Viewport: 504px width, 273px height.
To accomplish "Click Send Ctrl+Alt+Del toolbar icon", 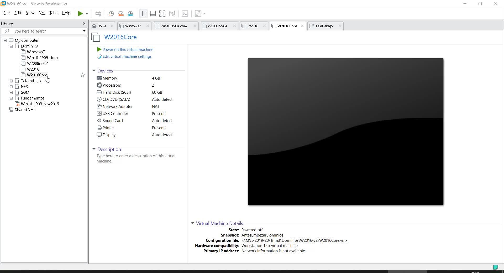I will (98, 13).
